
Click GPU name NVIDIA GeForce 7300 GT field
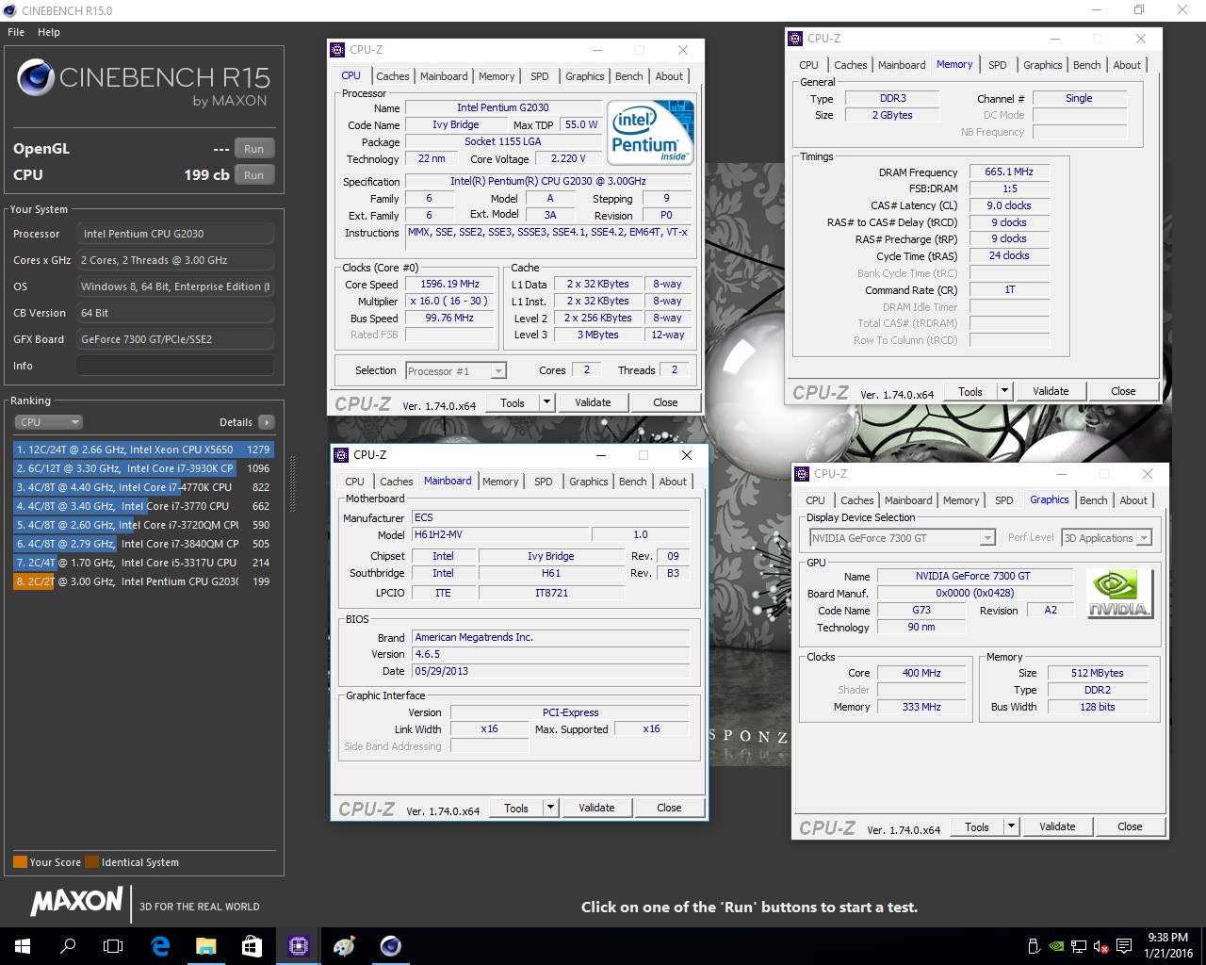click(x=973, y=576)
